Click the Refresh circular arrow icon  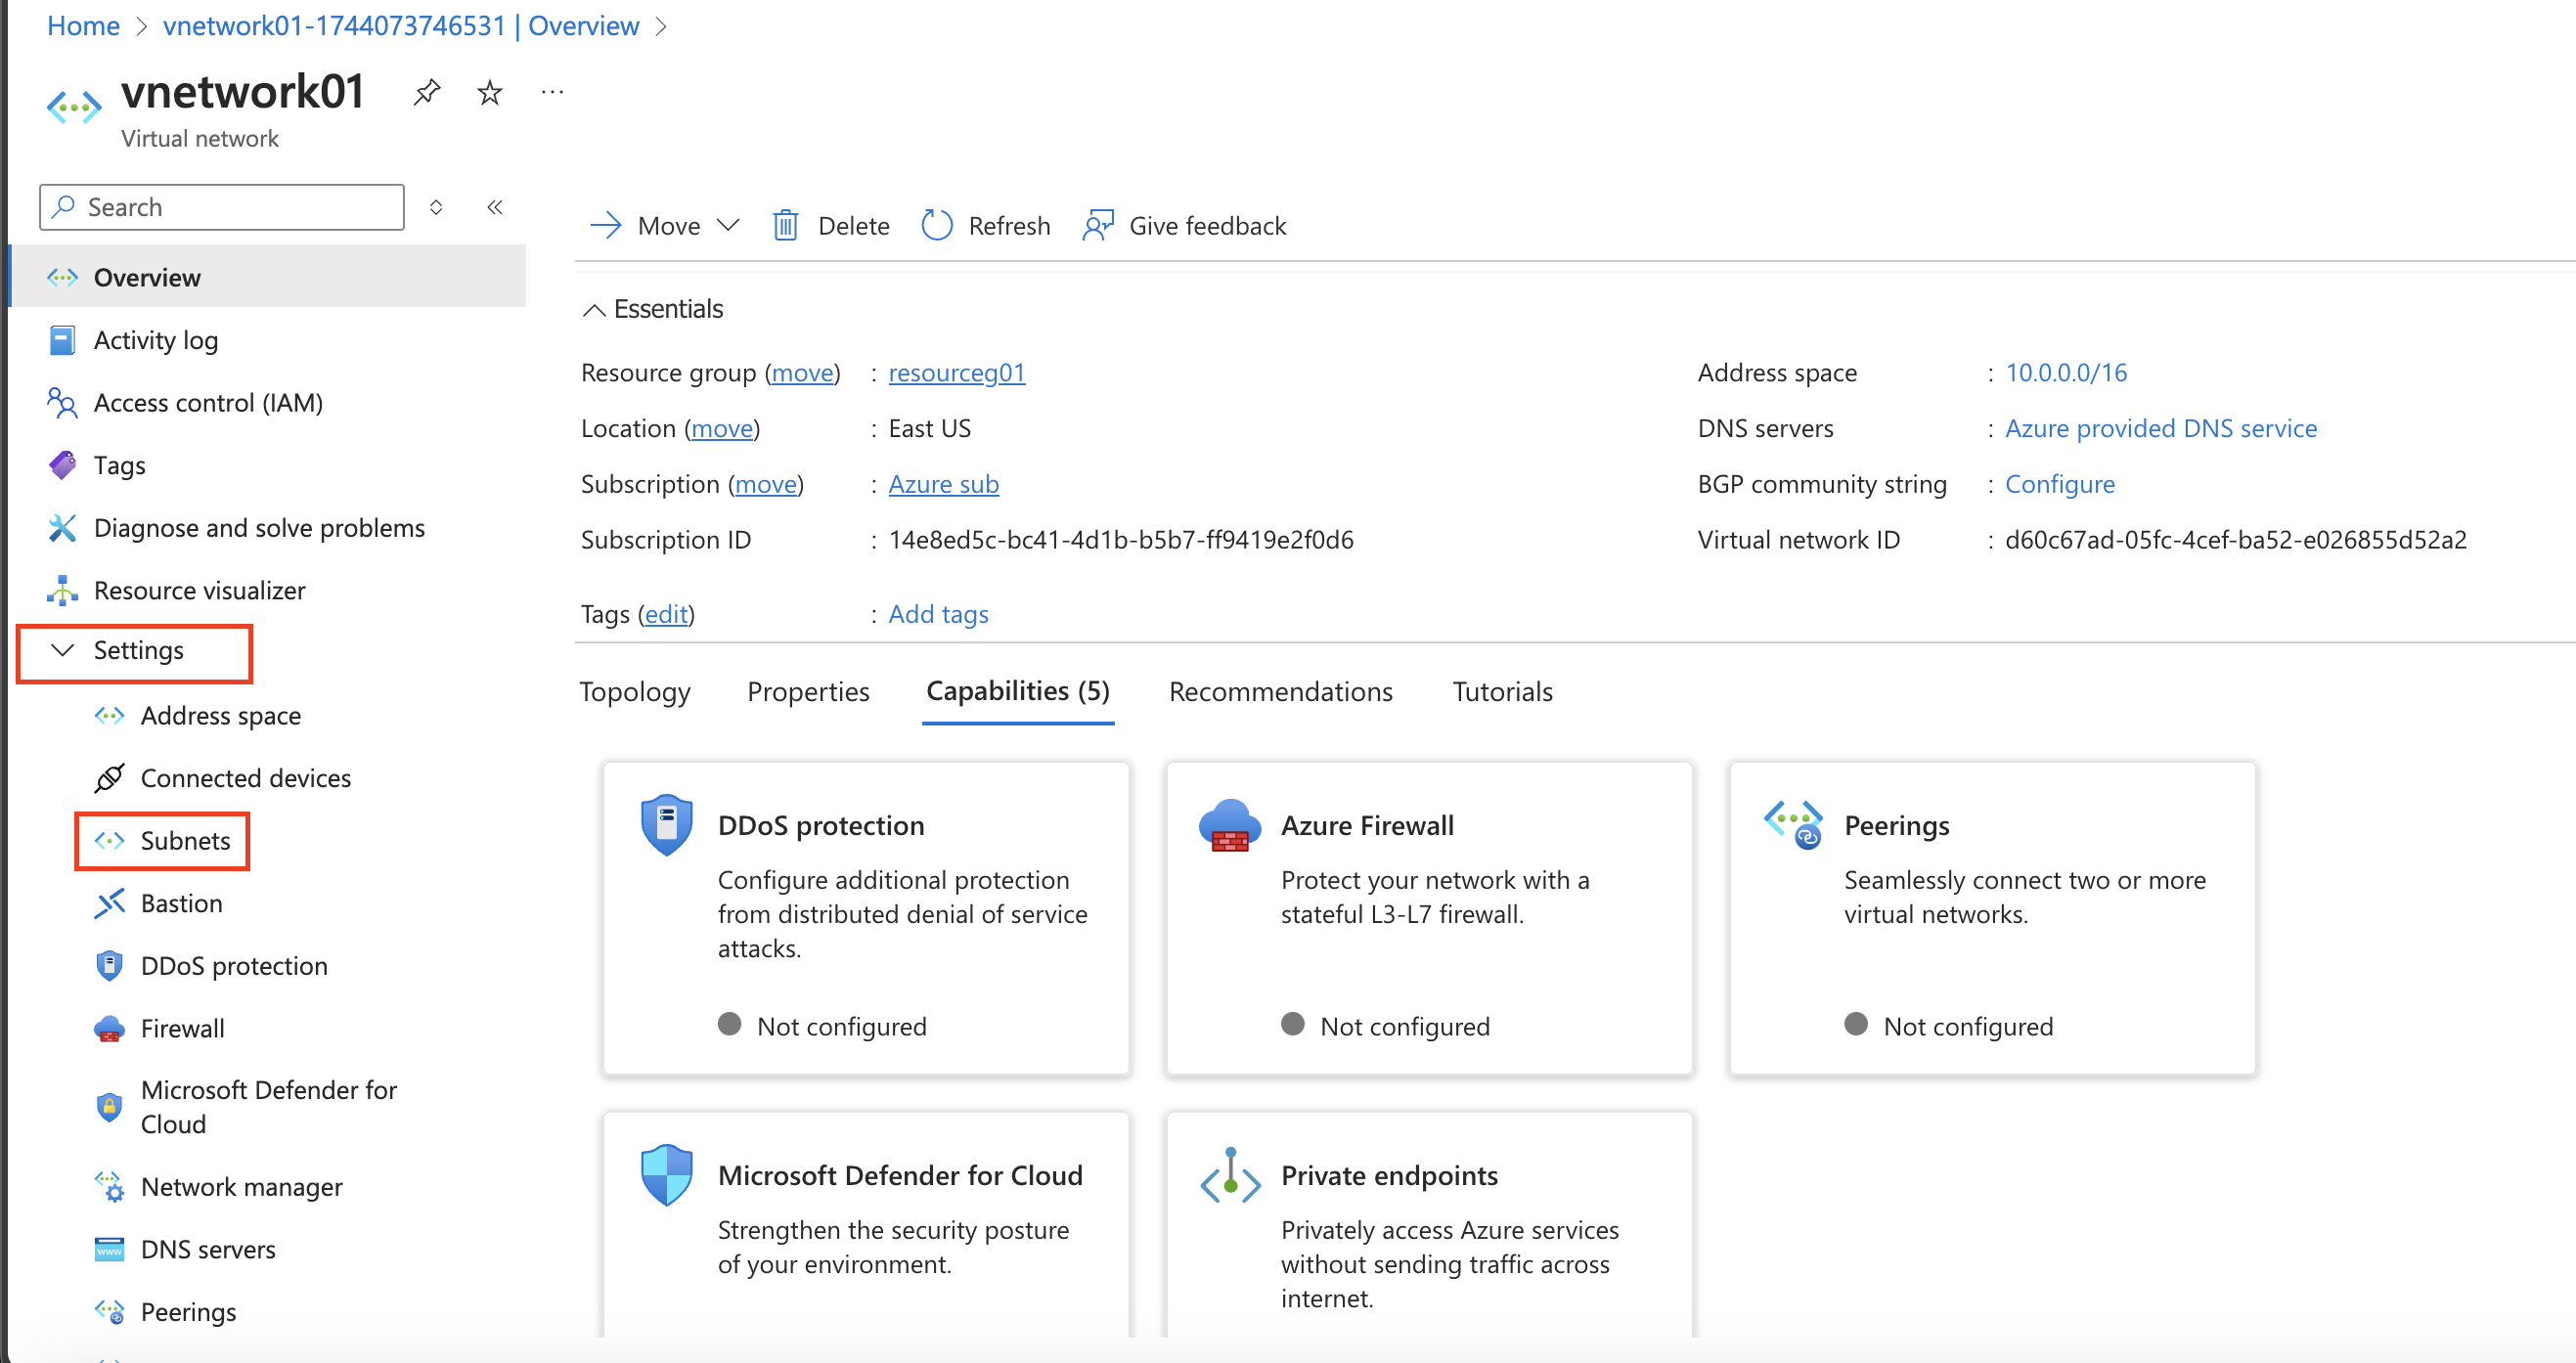[936, 226]
